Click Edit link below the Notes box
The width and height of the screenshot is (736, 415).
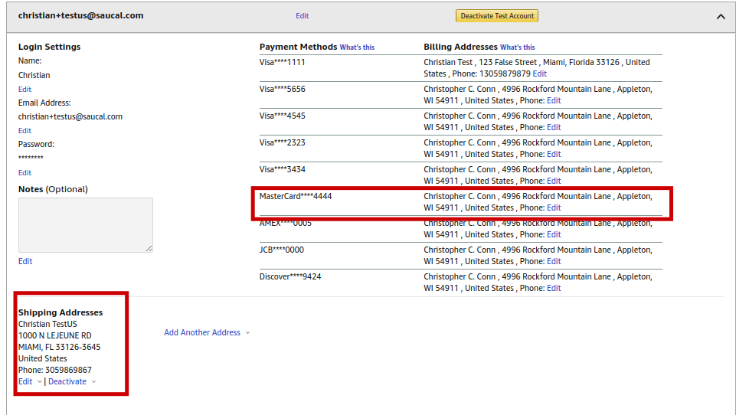[25, 261]
